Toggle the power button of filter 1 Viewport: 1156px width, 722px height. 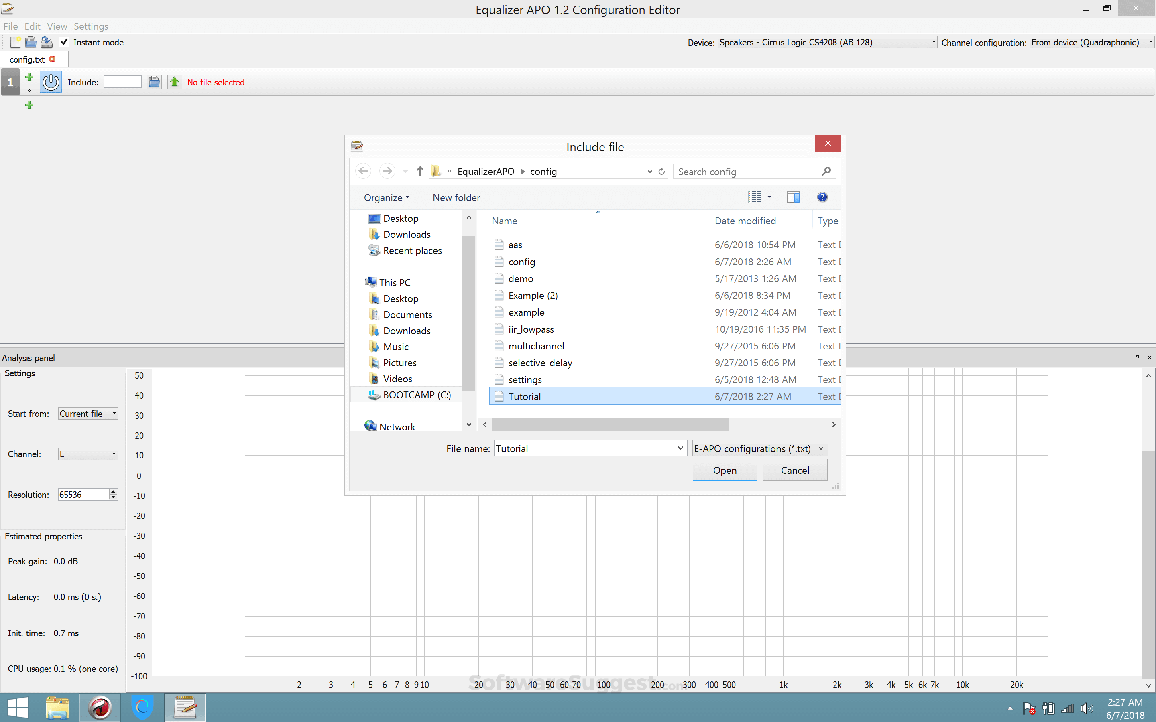point(51,82)
